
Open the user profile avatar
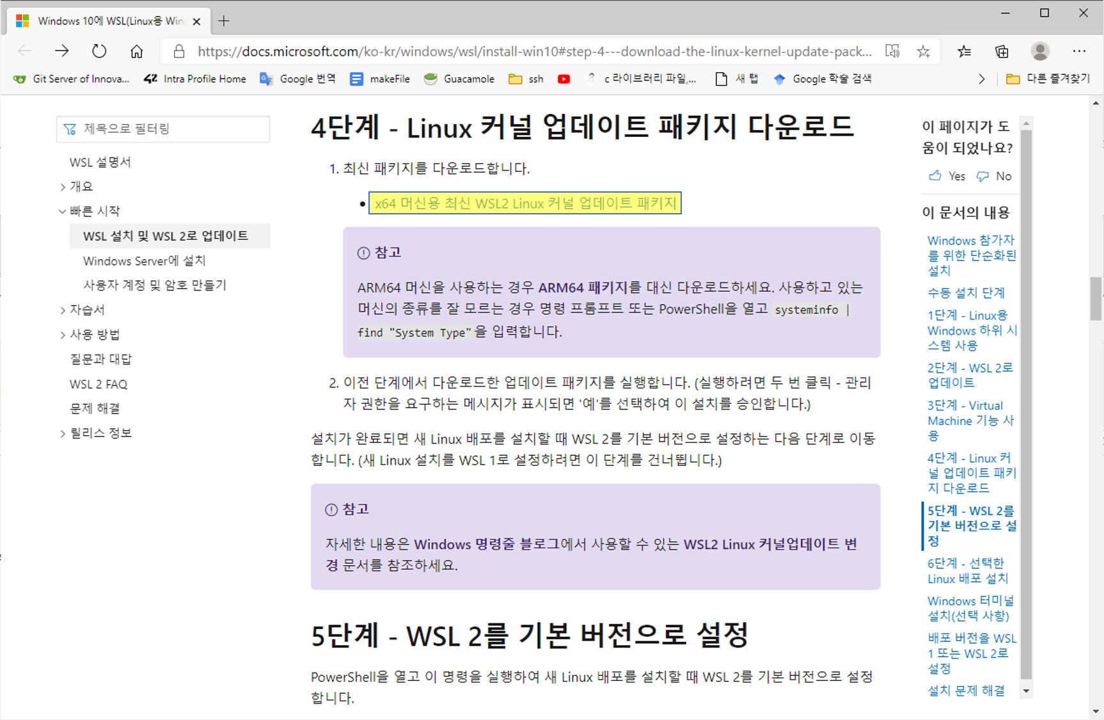pyautogui.click(x=1041, y=51)
